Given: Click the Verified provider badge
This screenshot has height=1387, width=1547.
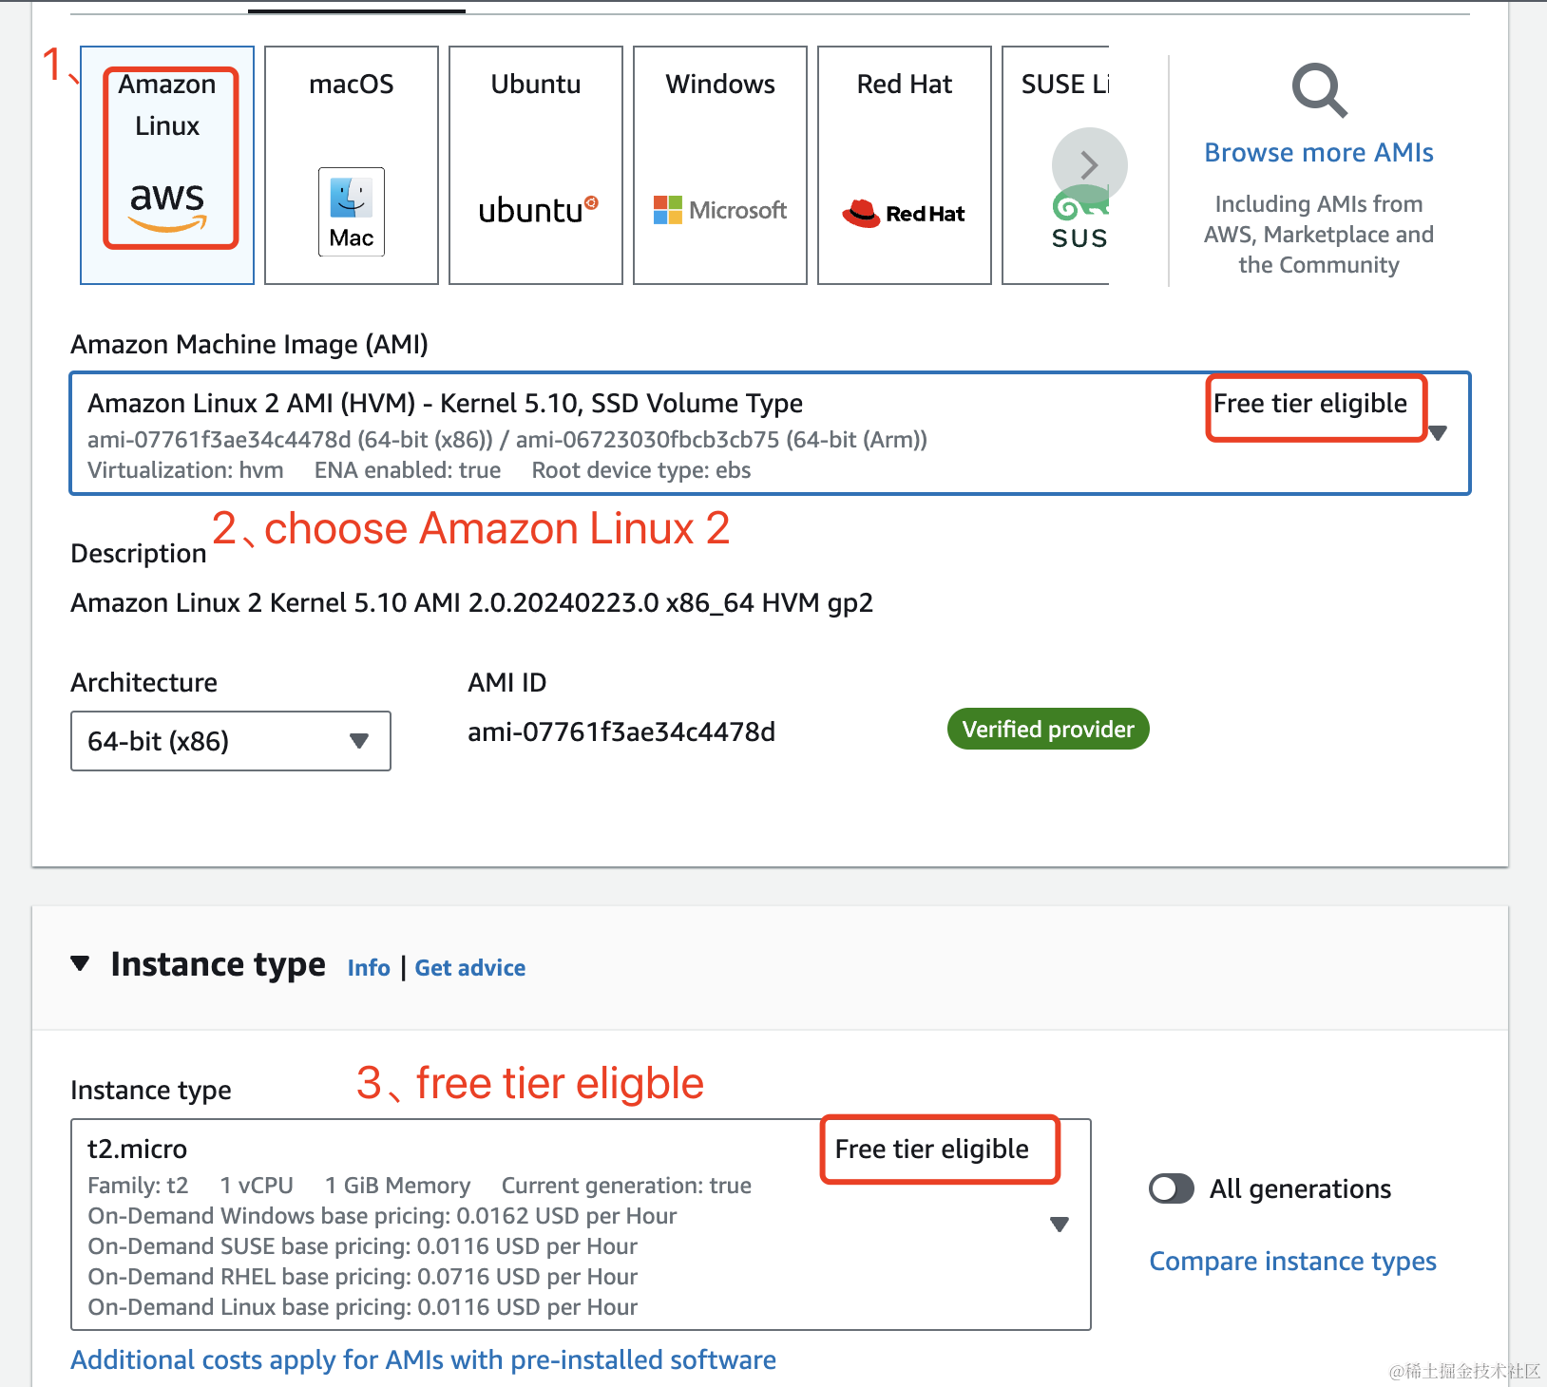Looking at the screenshot, I should pos(1048,729).
